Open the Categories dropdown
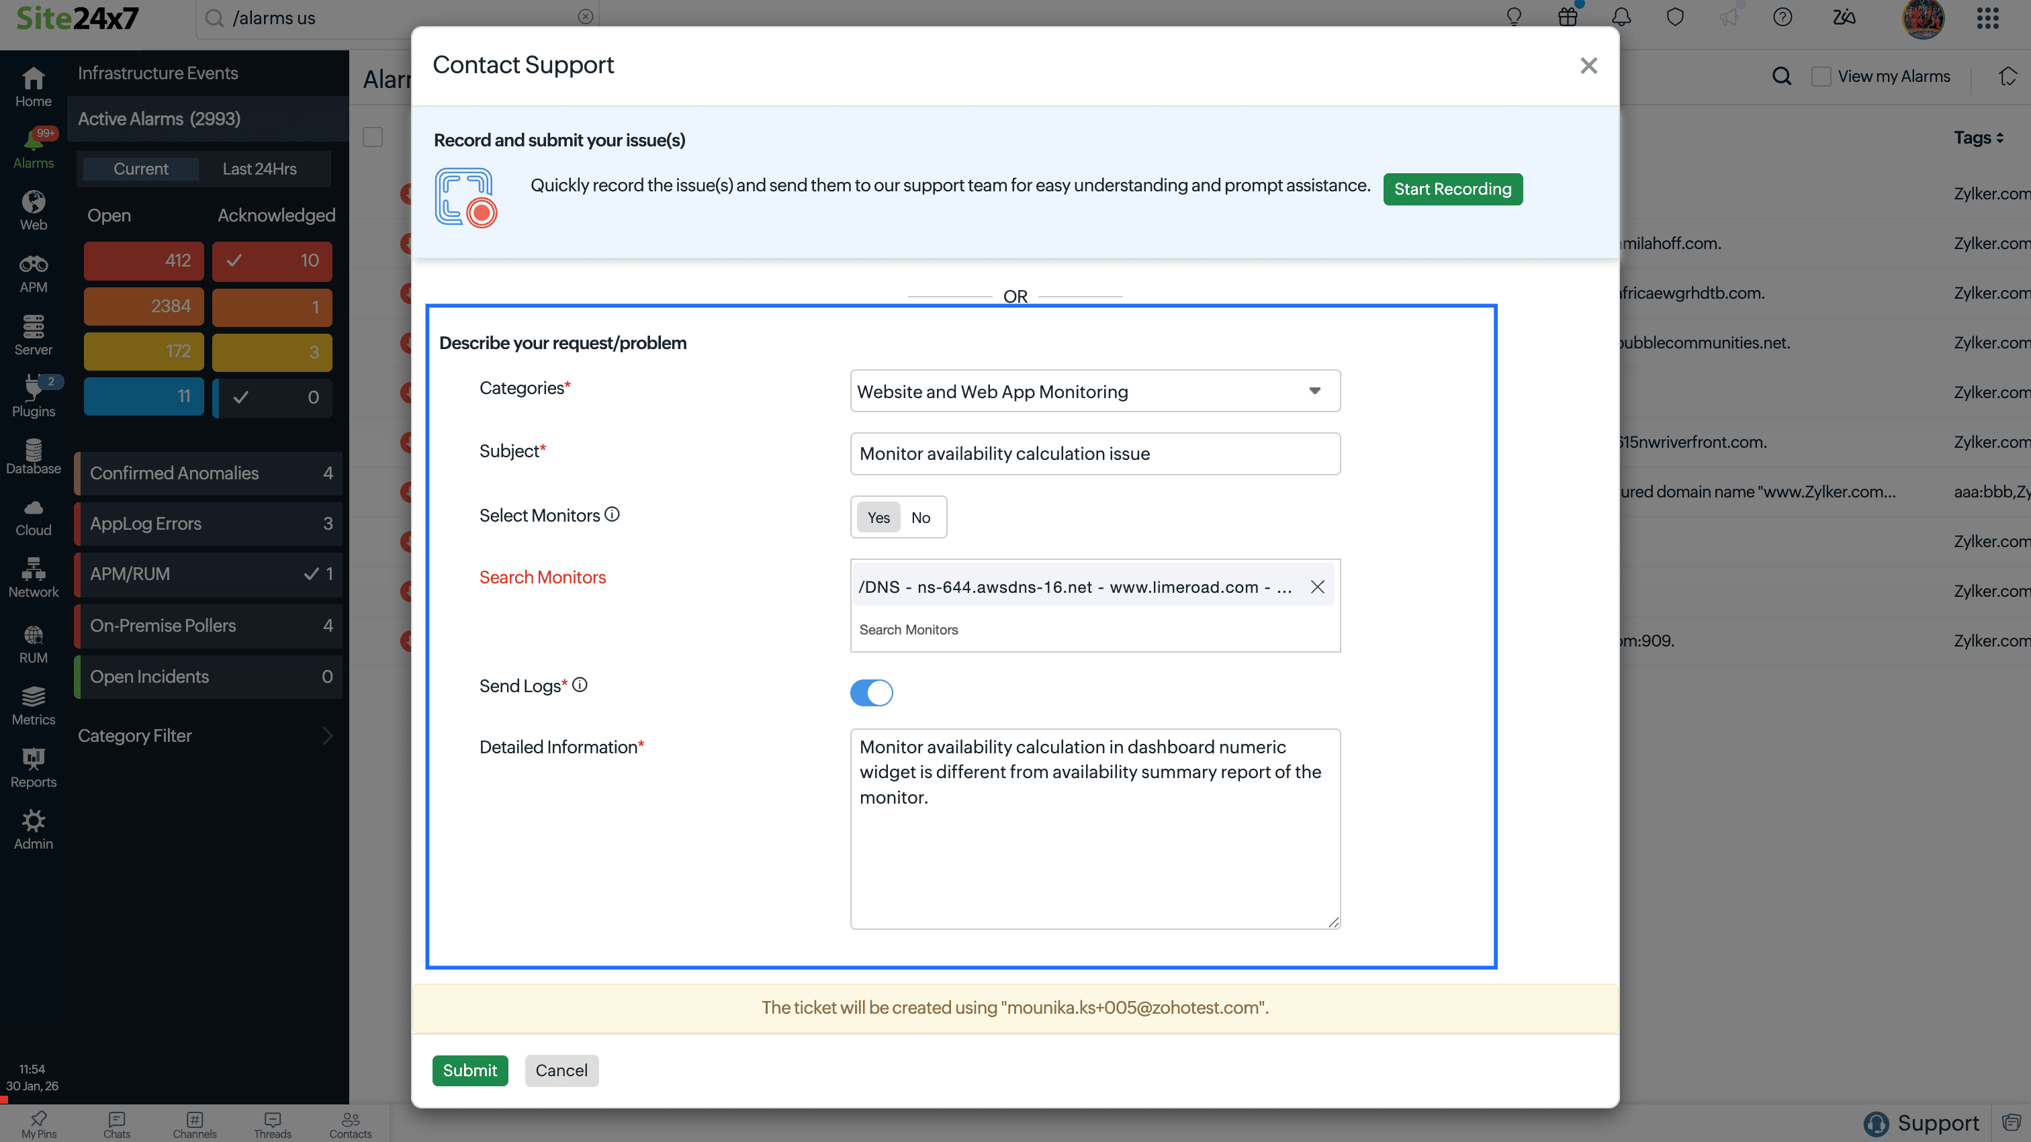The width and height of the screenshot is (2031, 1142). coord(1094,391)
